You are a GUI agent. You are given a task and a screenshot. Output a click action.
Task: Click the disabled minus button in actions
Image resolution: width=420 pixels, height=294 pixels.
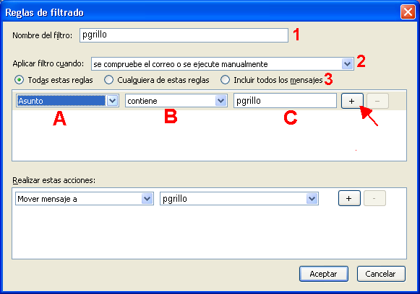[x=374, y=198]
